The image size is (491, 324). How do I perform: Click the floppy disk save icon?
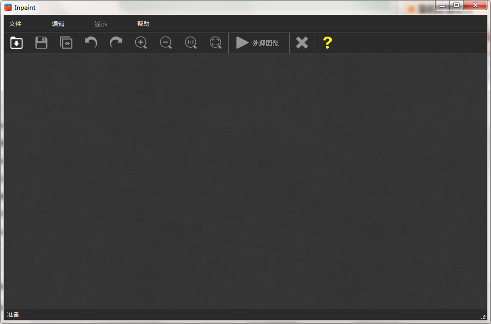(41, 43)
